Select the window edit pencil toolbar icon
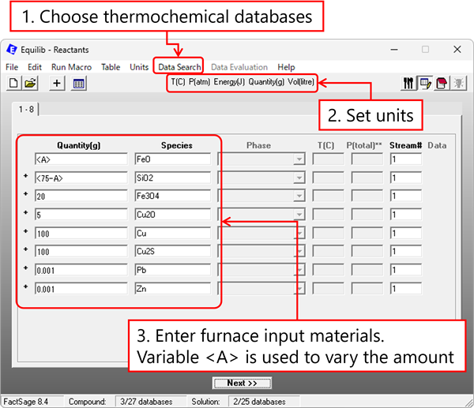The image size is (474, 408). point(425,83)
